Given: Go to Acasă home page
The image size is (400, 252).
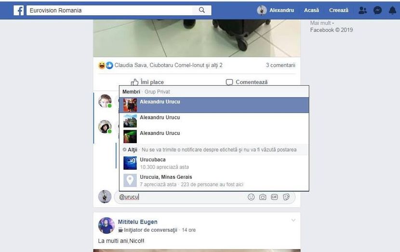Looking at the screenshot, I should [x=311, y=10].
